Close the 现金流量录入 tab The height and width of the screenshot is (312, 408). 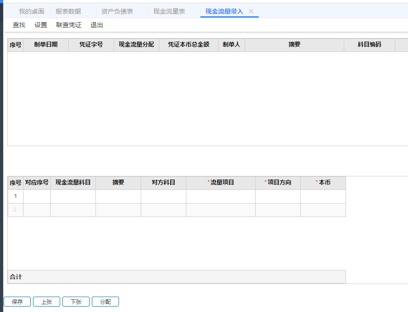(251, 11)
